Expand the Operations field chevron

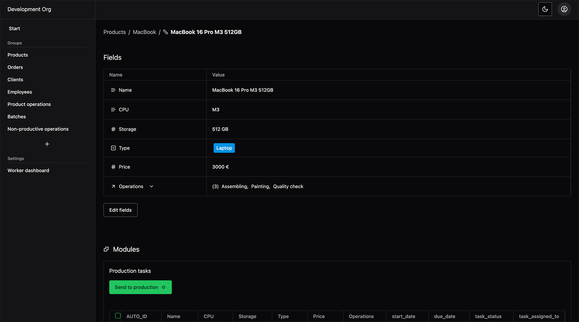click(x=151, y=187)
